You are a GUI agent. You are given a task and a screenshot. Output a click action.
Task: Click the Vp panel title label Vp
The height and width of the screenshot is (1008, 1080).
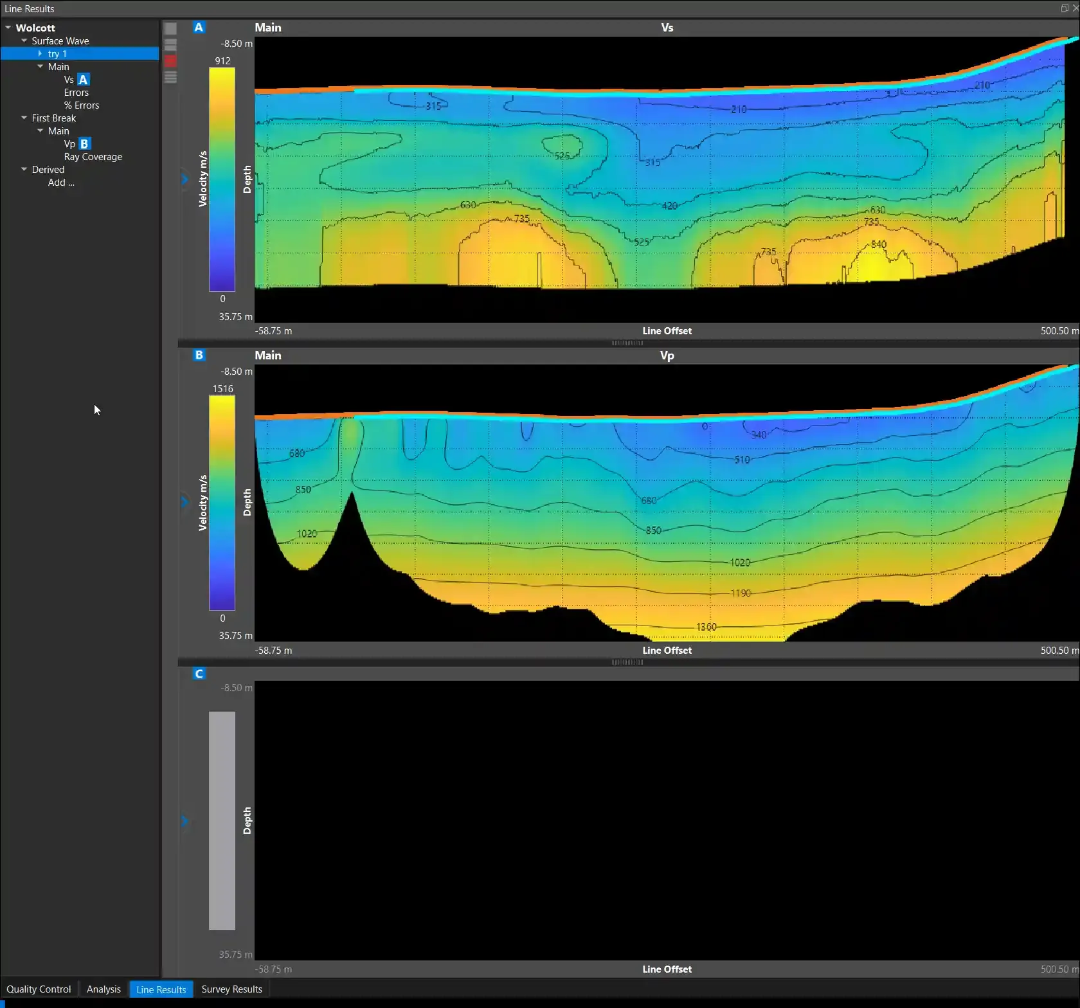point(667,355)
